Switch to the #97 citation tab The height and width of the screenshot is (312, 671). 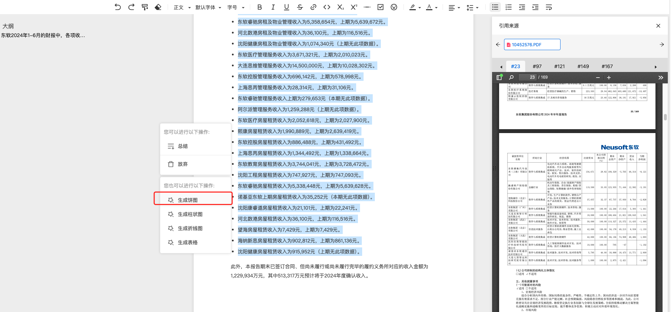[x=537, y=66]
